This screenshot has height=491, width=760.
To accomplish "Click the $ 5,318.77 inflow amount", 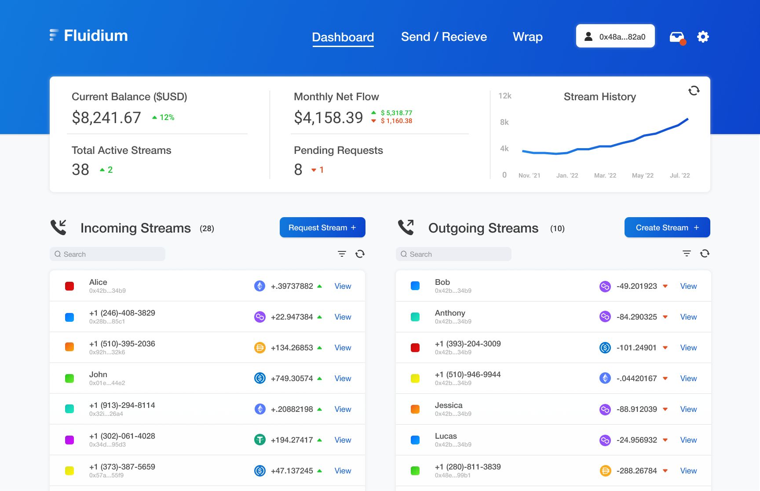I will [x=396, y=113].
